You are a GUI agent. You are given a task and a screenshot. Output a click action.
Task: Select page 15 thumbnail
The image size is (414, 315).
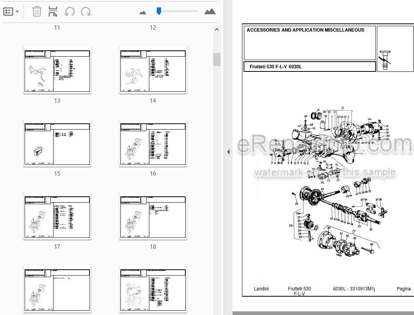(57, 143)
